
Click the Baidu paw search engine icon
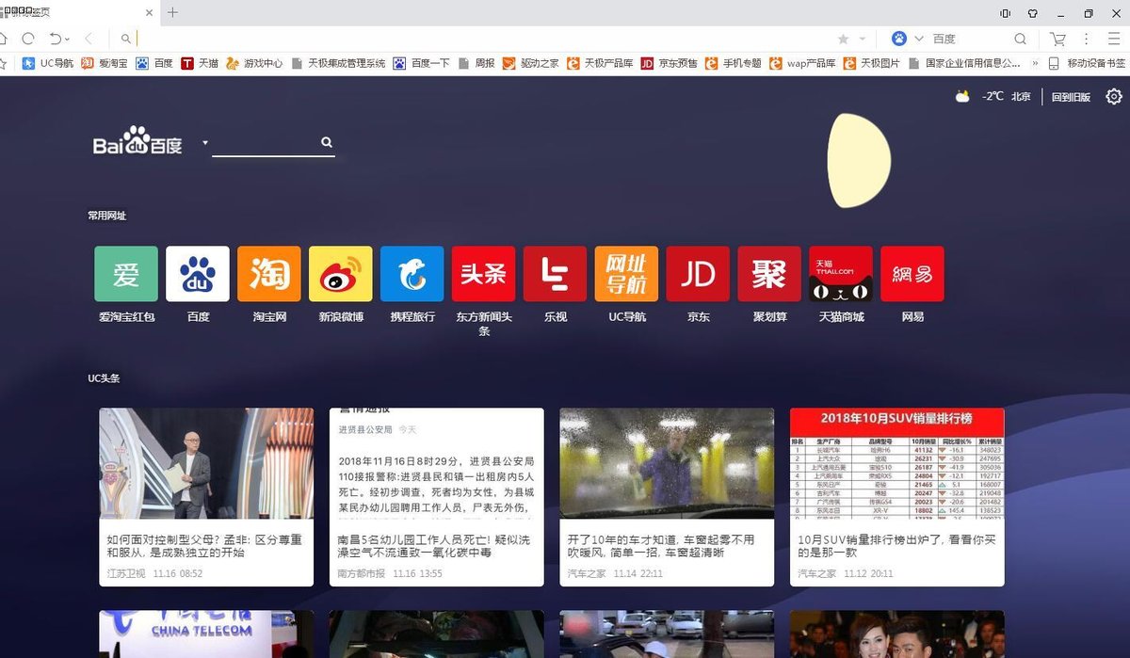pos(898,39)
